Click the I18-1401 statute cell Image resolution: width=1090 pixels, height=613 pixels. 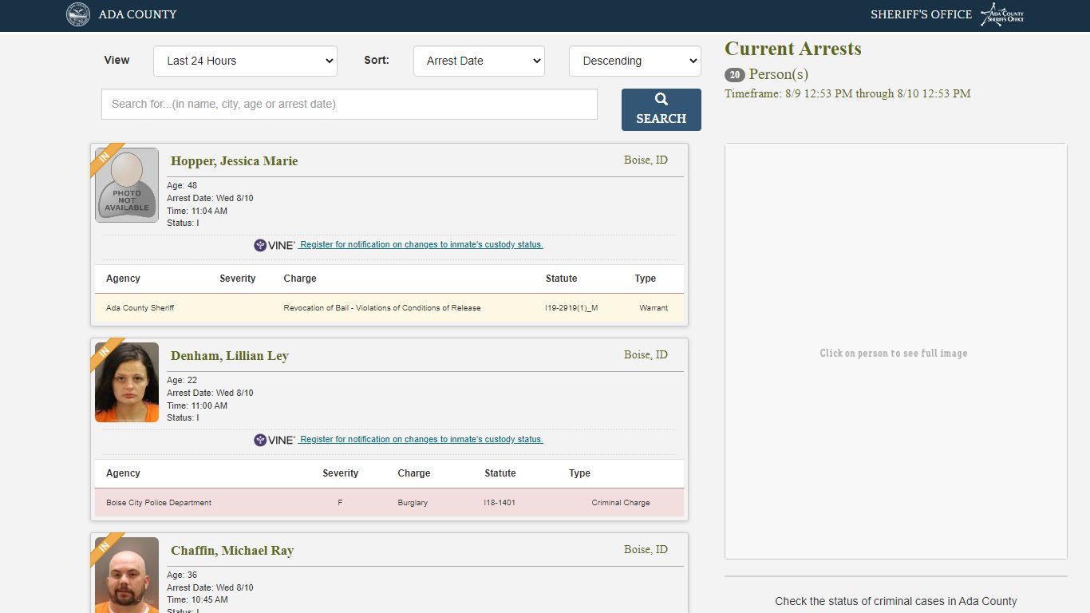[500, 503]
